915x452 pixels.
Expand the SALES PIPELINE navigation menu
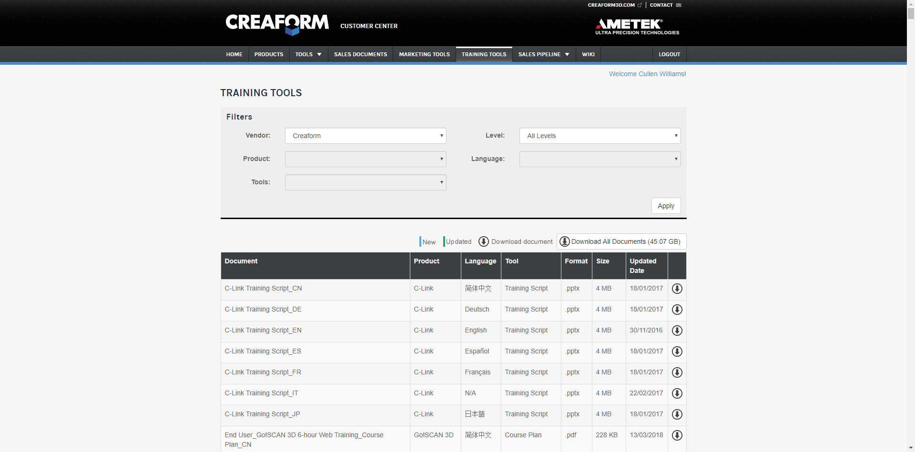click(x=544, y=54)
